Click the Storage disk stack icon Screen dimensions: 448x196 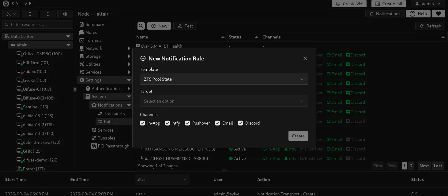click(x=82, y=56)
